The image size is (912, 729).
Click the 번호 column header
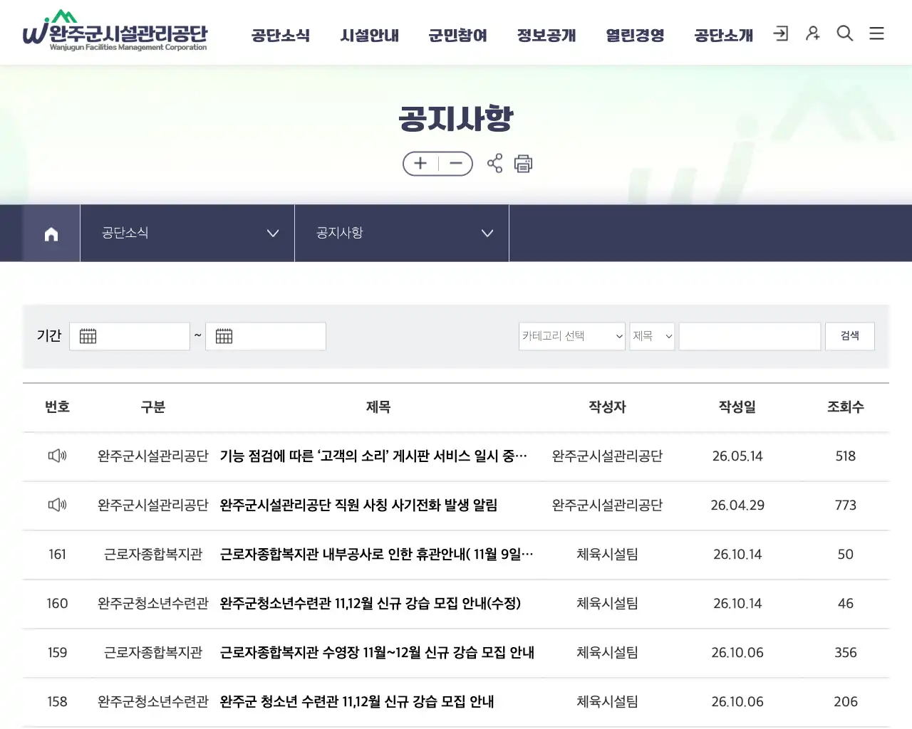[x=57, y=407]
